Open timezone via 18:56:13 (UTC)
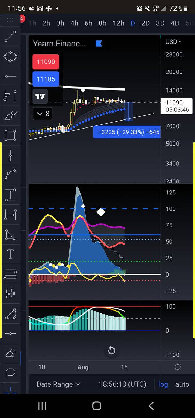 [122, 384]
